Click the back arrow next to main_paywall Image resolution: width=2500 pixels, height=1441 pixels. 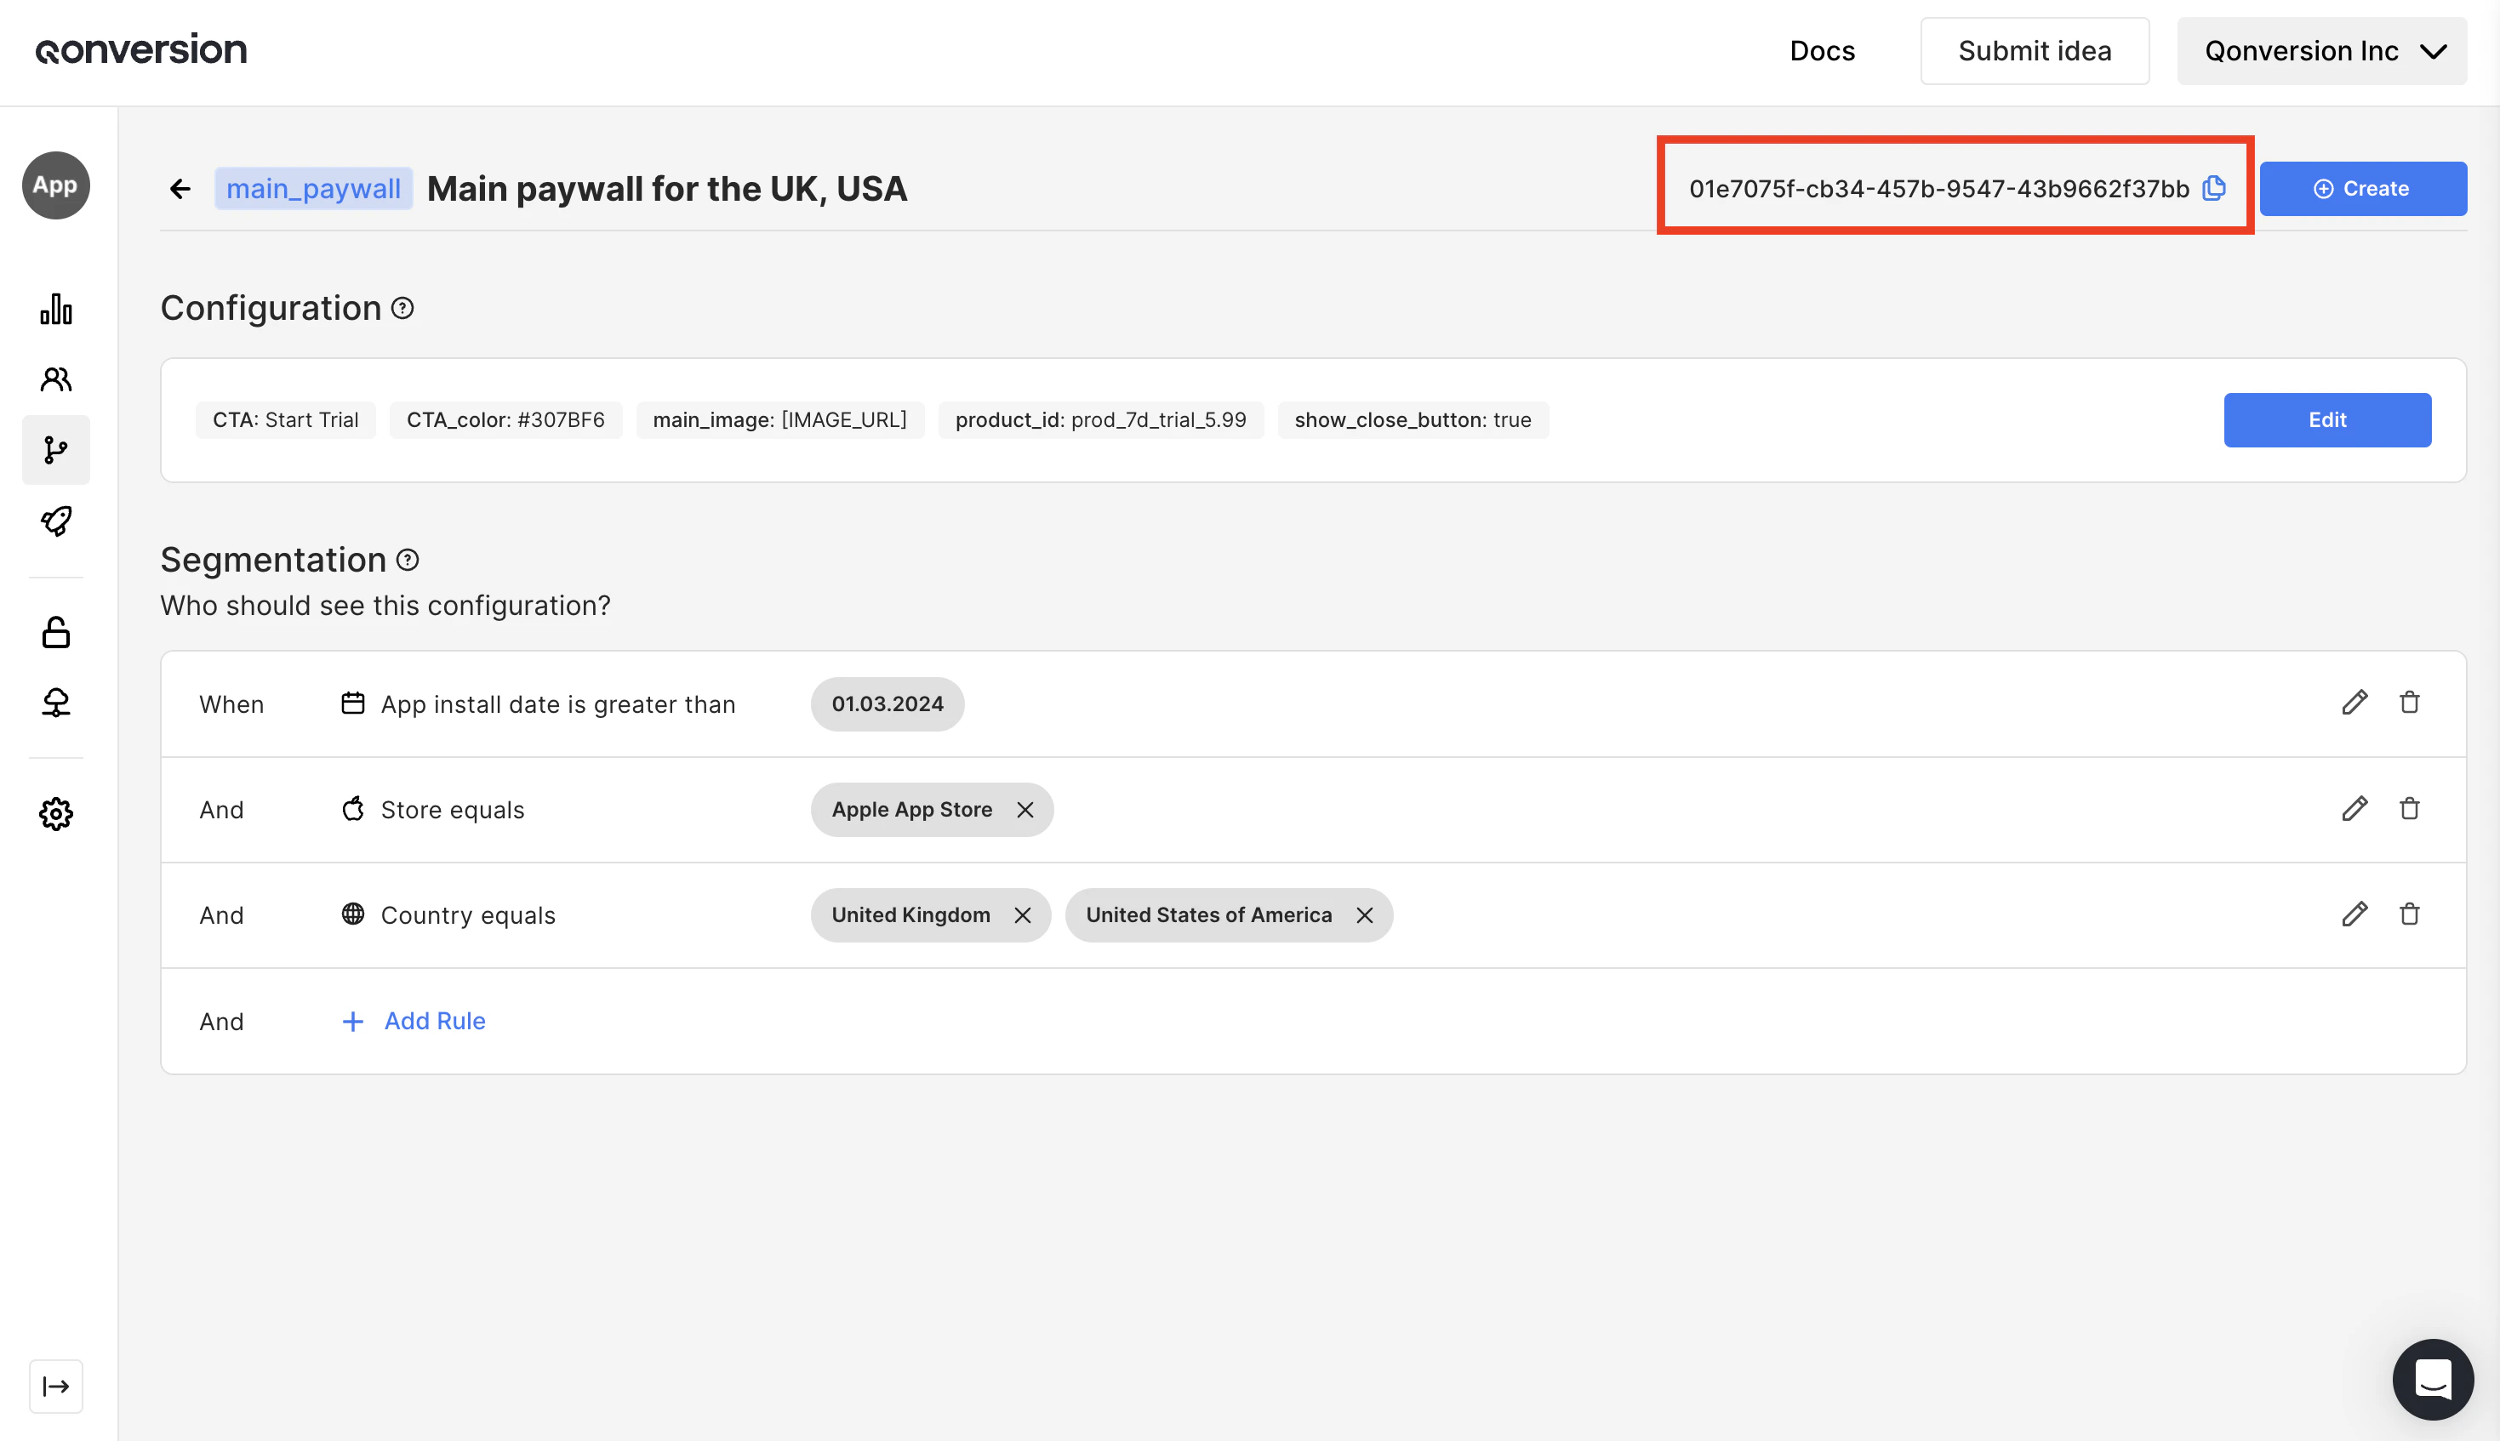click(x=180, y=188)
